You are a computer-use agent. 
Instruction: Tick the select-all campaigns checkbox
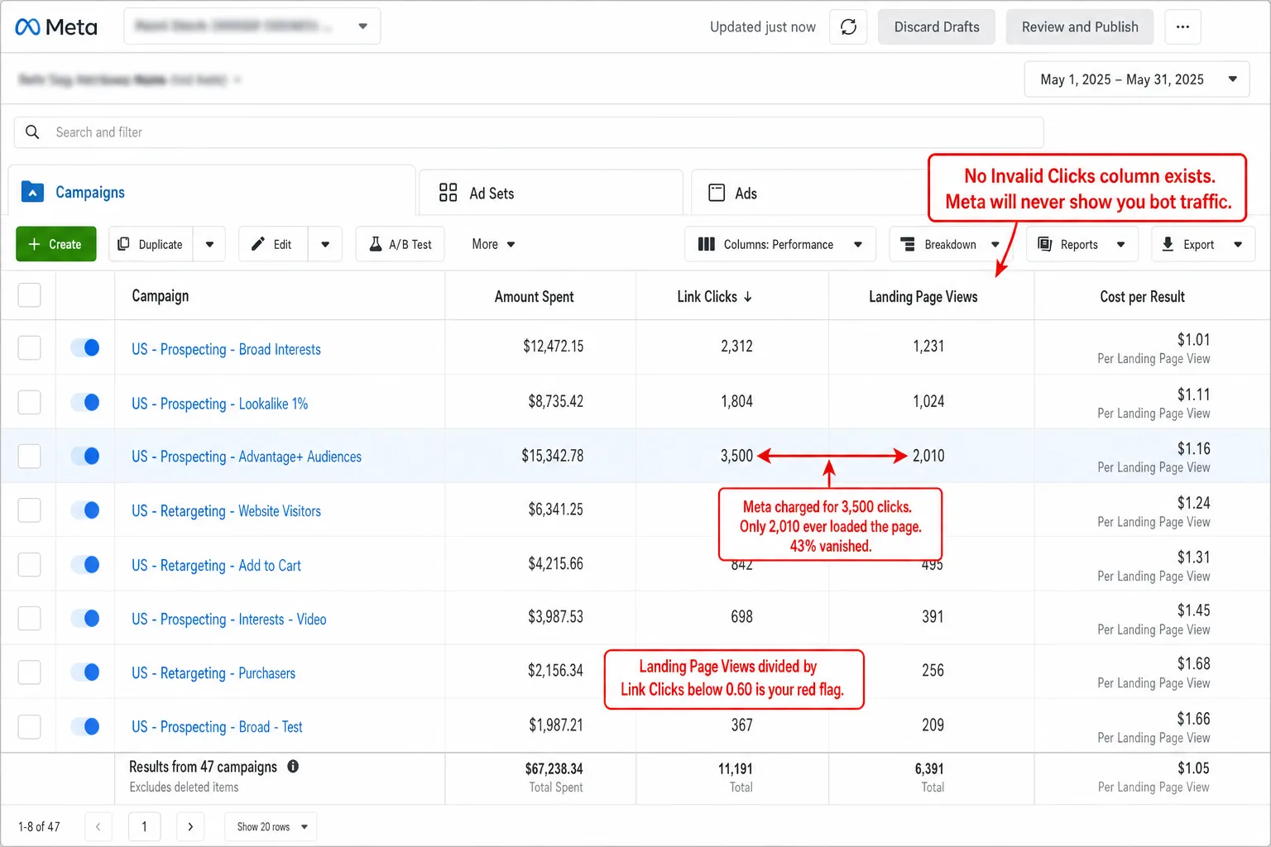pos(29,295)
